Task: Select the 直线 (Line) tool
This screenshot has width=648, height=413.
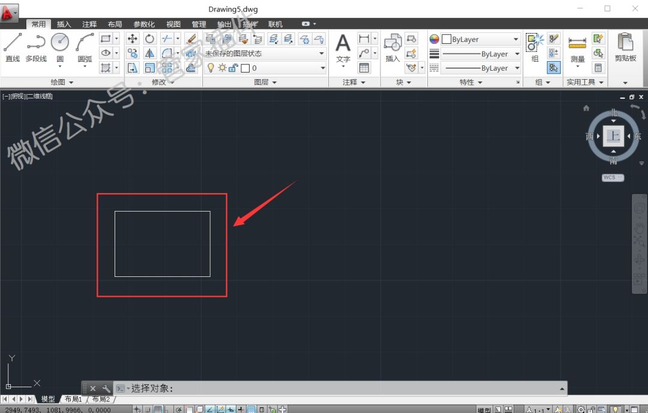Action: pos(13,47)
